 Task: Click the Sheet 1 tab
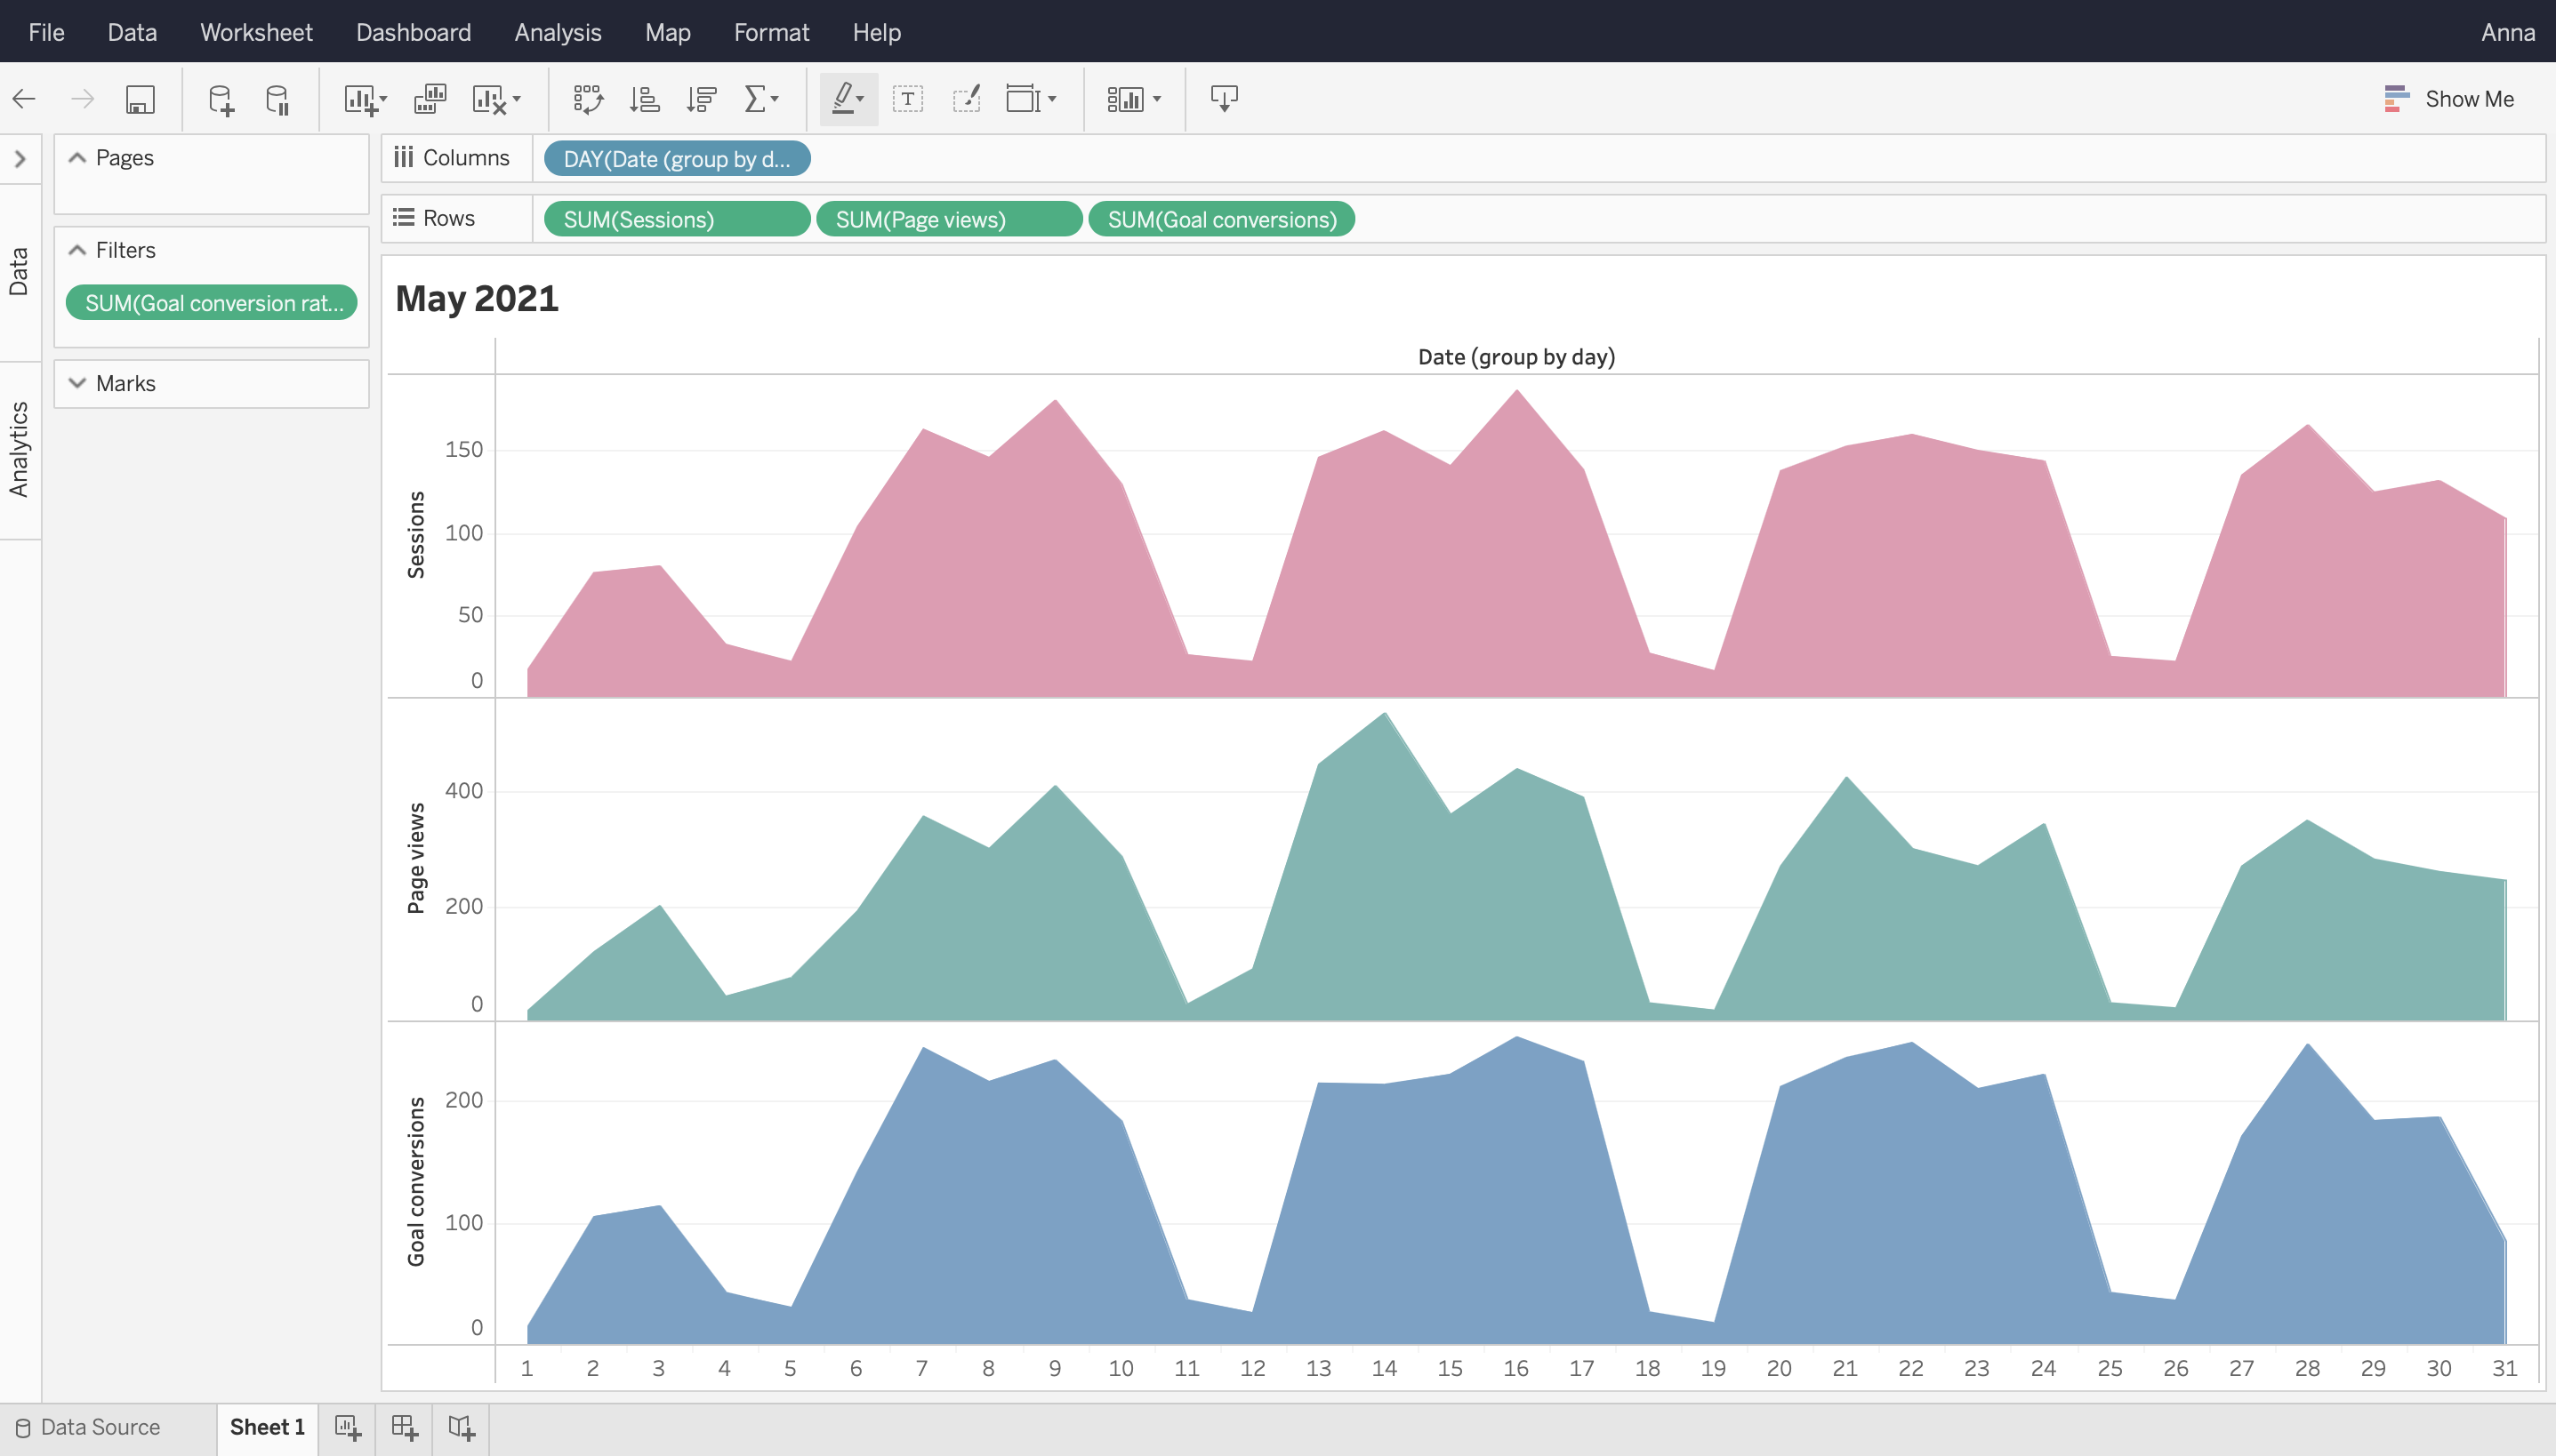tap(267, 1424)
